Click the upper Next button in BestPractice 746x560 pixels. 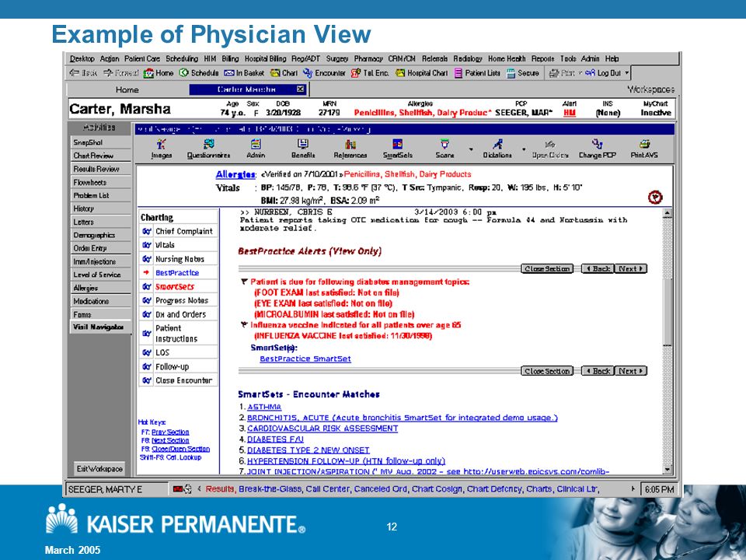click(x=630, y=268)
